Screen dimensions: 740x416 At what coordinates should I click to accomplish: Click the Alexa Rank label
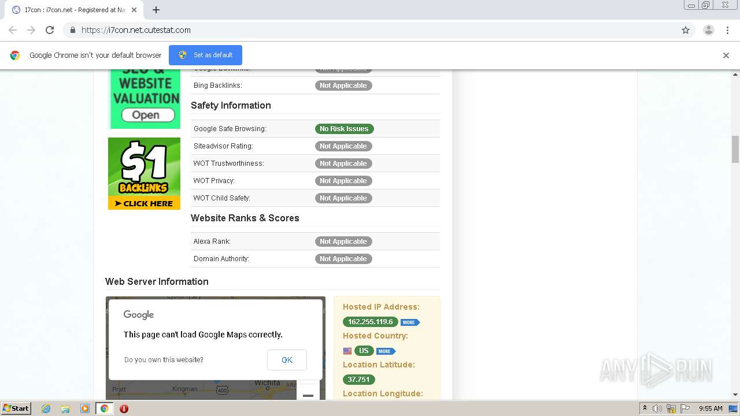(x=212, y=242)
